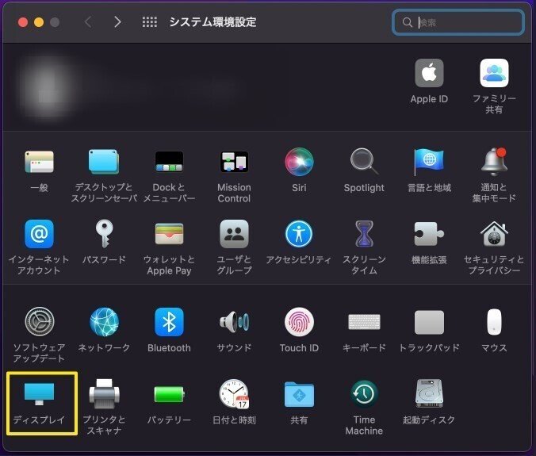The width and height of the screenshot is (536, 456).
Task: Show all preferences grid button
Action: (149, 22)
